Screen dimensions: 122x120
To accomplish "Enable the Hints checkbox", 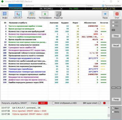I will [113, 112].
